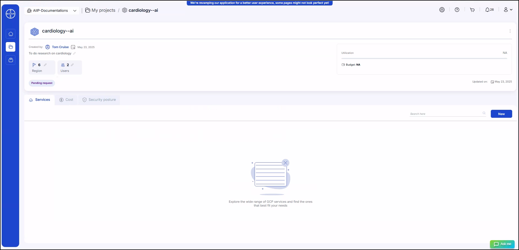Screen dimensions: 519x250
Task: Open the Ask me chat button
Action: pos(502,244)
